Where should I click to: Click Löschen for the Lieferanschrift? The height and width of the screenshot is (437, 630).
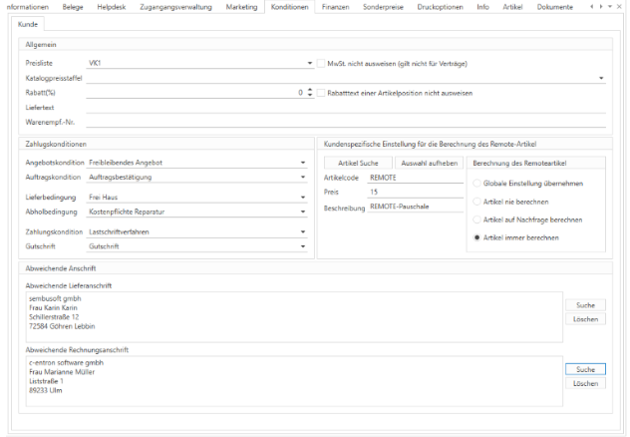click(585, 319)
